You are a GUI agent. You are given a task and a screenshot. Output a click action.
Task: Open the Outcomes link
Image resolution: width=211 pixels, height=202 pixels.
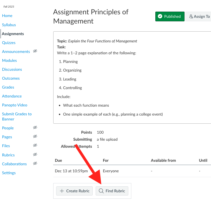point(11,78)
